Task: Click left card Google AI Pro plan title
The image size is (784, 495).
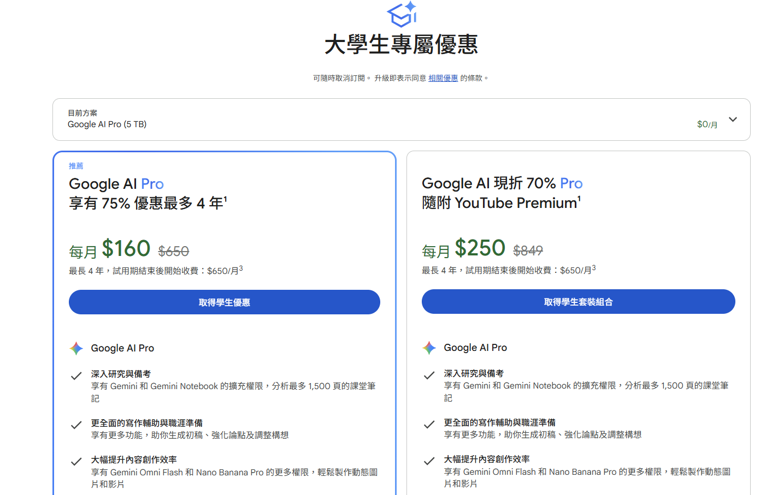Action: click(116, 183)
